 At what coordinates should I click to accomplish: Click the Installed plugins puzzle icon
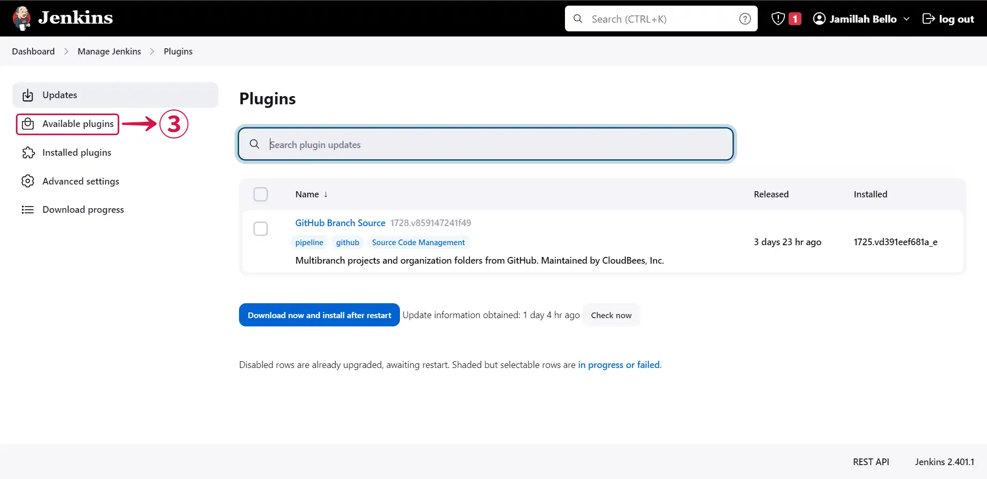[x=28, y=153]
